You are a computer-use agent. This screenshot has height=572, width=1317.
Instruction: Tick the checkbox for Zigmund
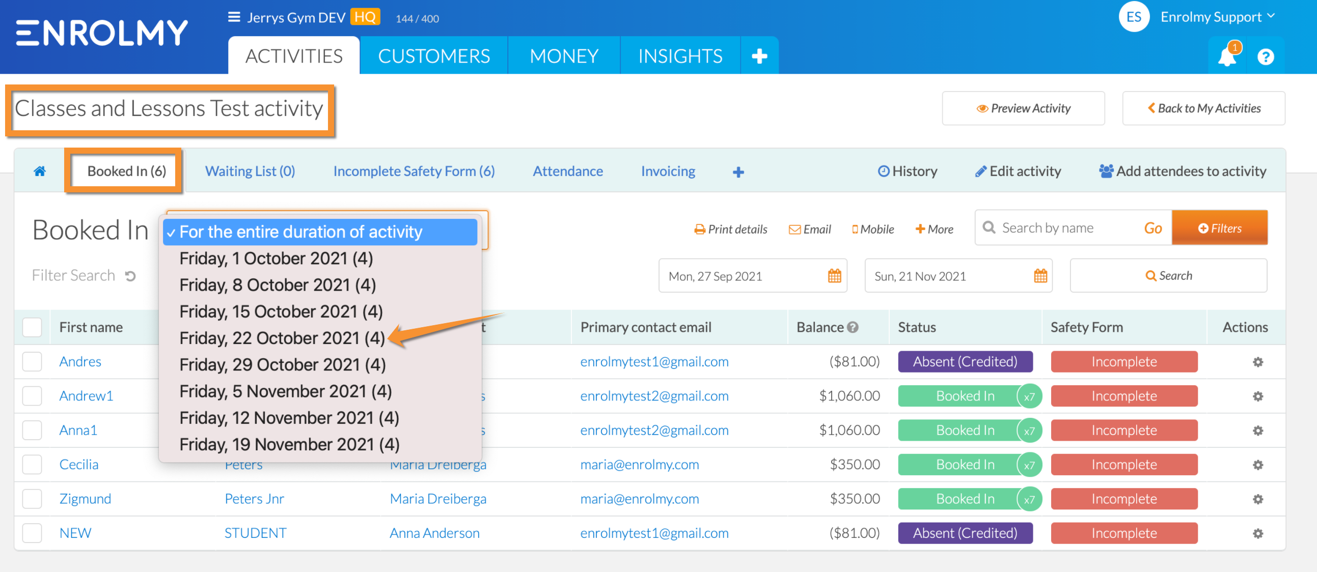coord(32,498)
